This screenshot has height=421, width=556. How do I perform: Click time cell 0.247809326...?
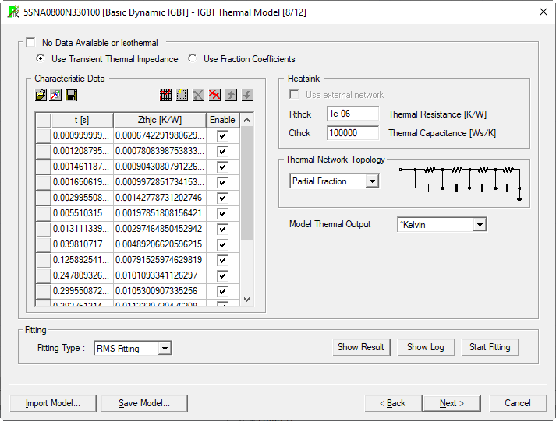pos(82,275)
